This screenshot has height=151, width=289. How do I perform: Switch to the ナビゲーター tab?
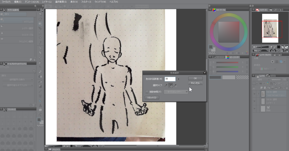tap(262, 10)
